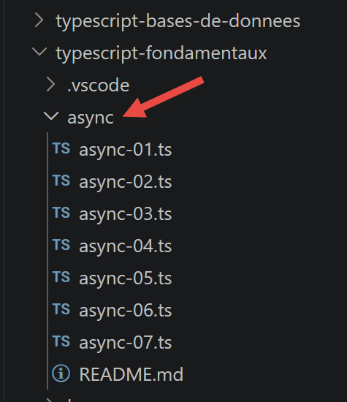Select the .vscode folder name
This screenshot has height=402, width=347.
(x=99, y=86)
